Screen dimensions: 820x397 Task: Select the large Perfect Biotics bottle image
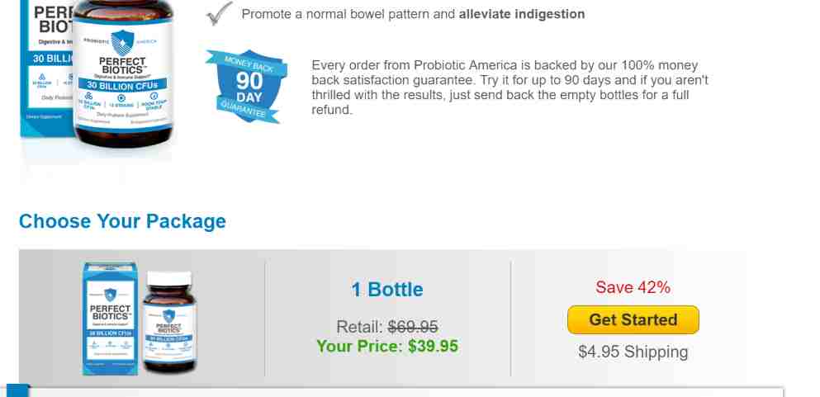pos(122,73)
